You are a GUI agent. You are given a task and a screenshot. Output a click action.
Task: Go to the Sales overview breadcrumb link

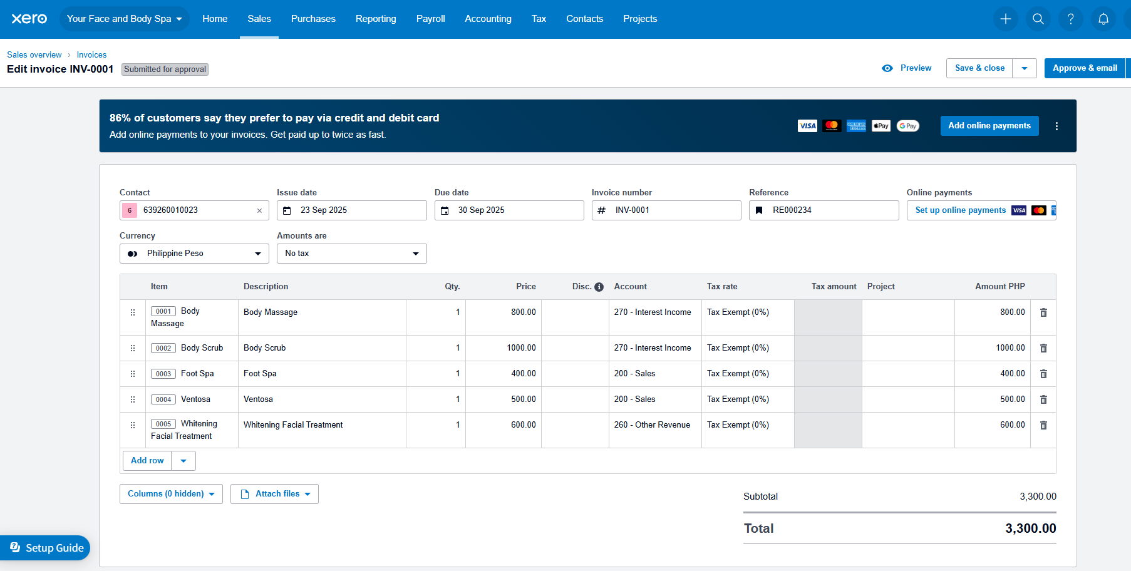(x=34, y=55)
